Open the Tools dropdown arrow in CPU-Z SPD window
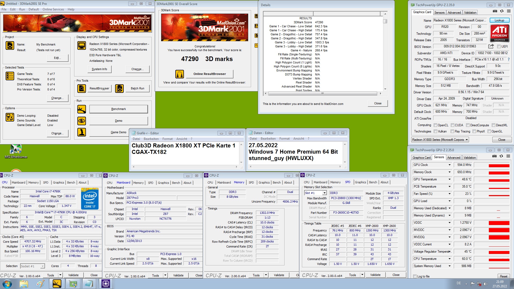This screenshot has height=289, width=514. (x=362, y=275)
